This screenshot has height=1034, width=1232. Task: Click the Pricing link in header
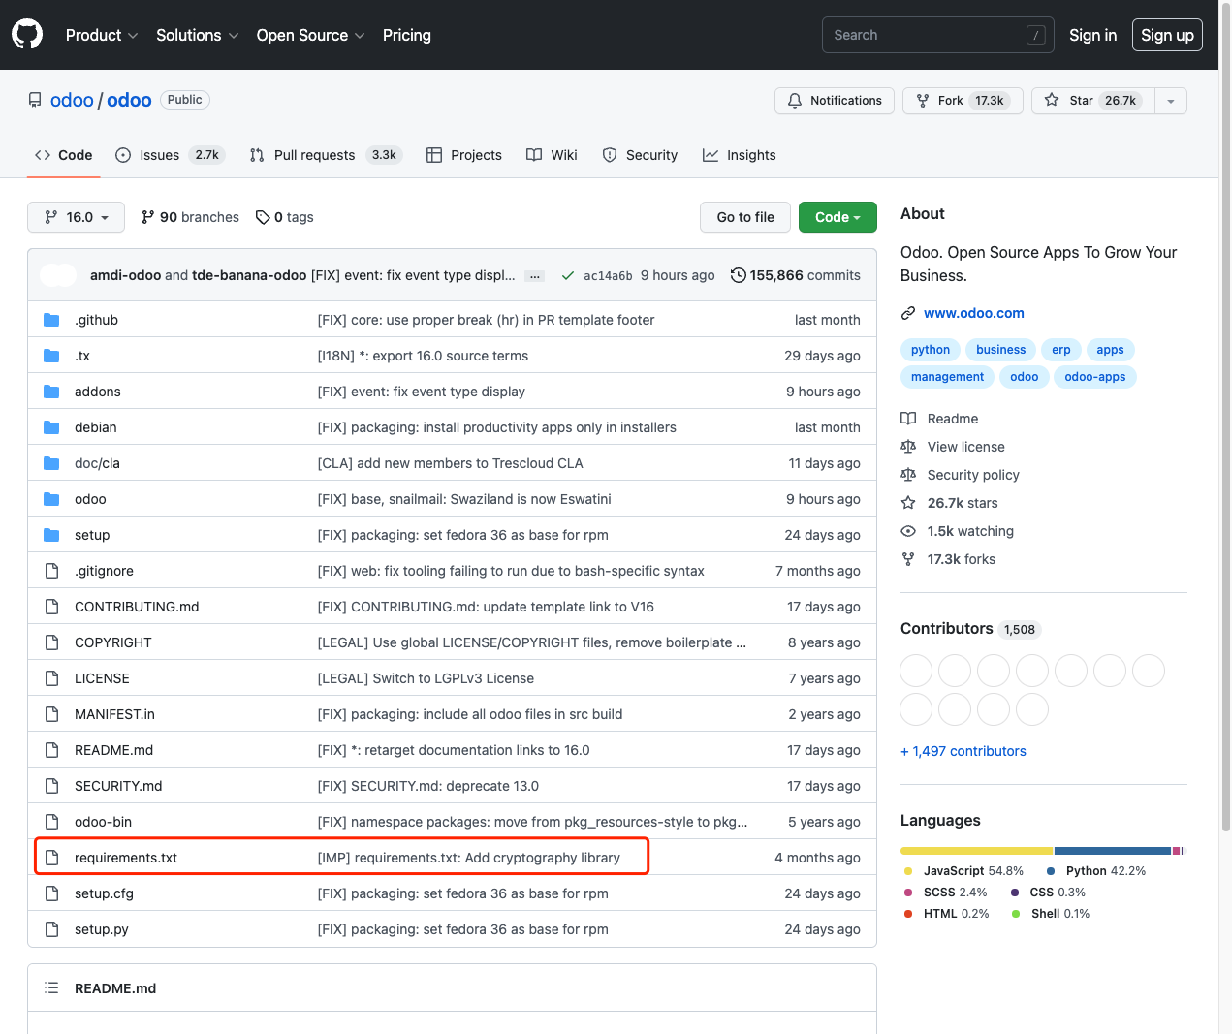(x=407, y=35)
